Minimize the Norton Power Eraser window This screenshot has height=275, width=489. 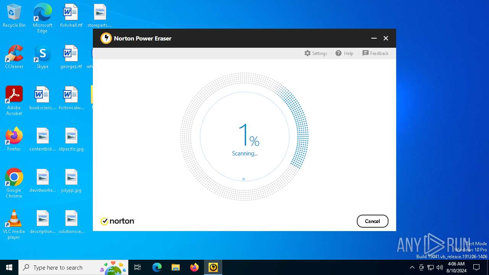coord(374,38)
